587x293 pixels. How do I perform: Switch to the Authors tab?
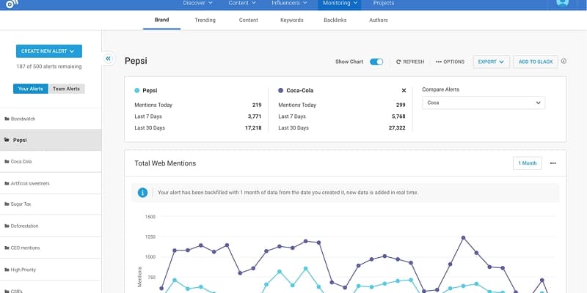pos(379,21)
